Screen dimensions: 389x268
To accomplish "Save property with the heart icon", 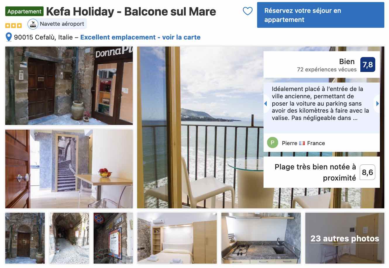I will click(x=247, y=11).
